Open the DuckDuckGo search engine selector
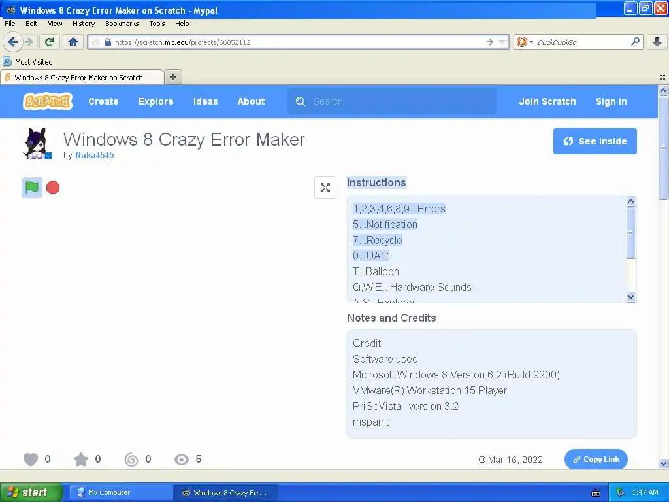The image size is (669, 502). [x=525, y=42]
